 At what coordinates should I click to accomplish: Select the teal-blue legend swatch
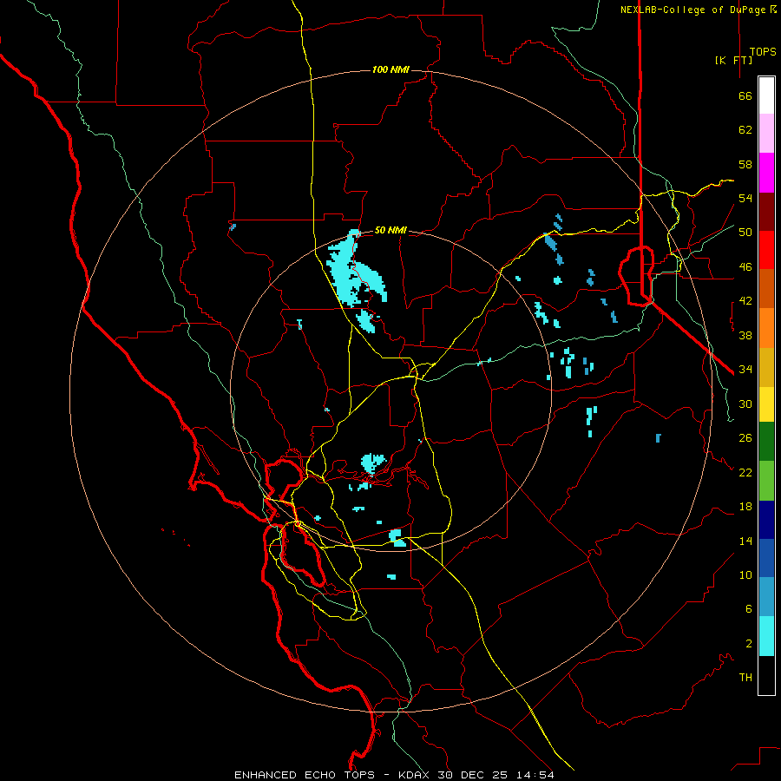766,597
